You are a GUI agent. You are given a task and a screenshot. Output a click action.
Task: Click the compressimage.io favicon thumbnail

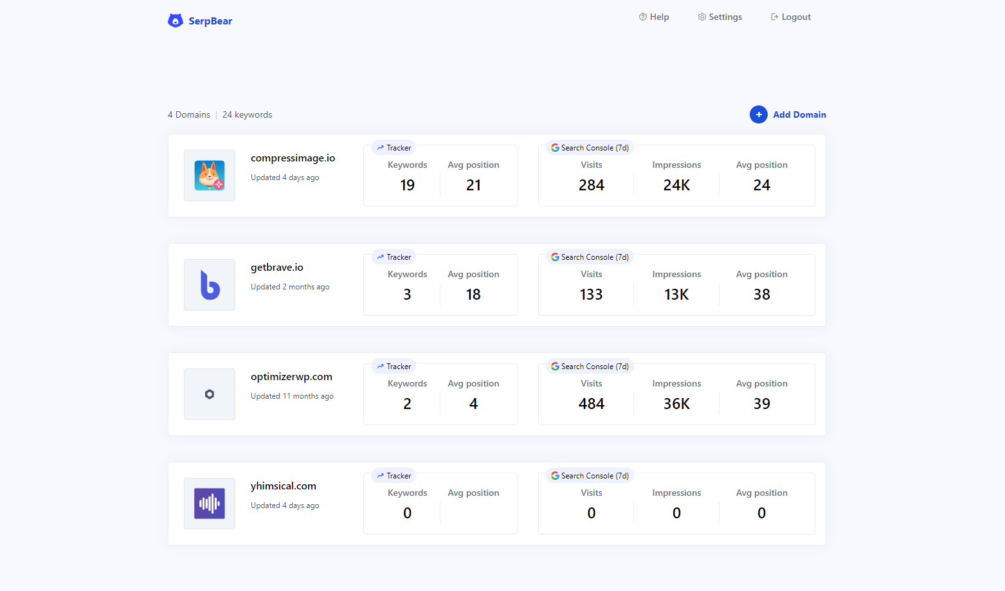tap(210, 175)
